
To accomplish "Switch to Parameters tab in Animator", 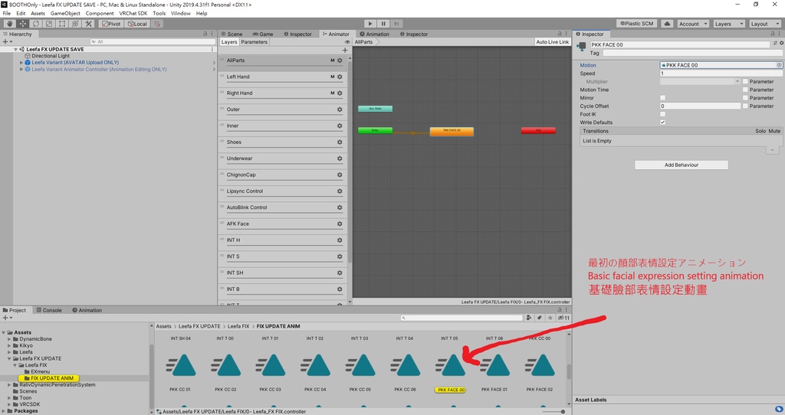I will pyautogui.click(x=255, y=42).
